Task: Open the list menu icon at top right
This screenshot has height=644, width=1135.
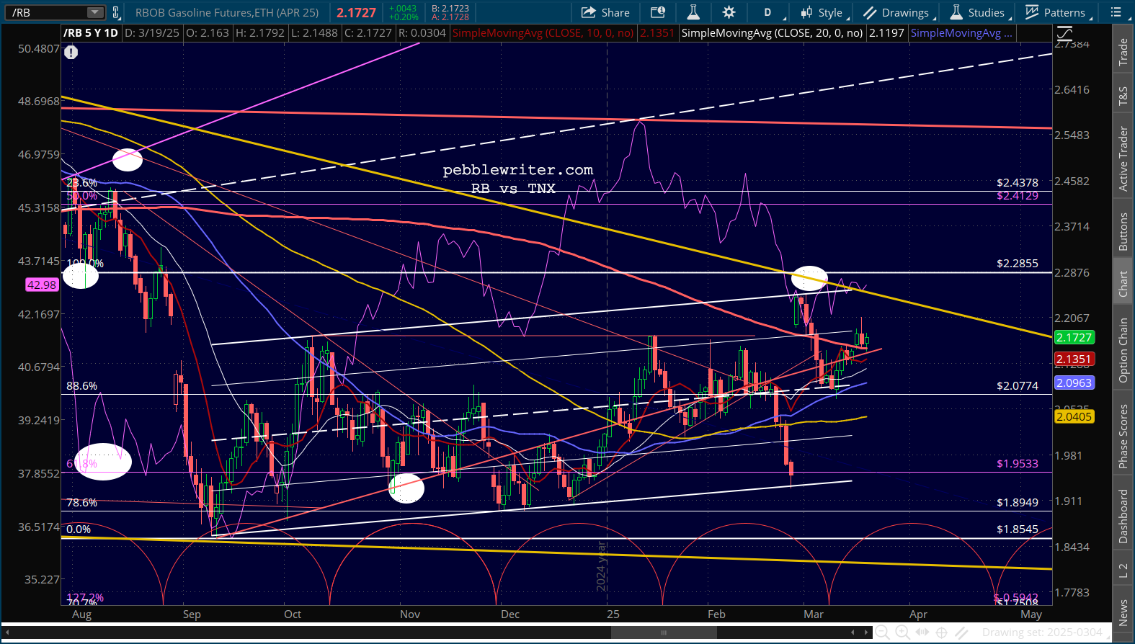Action: pyautogui.click(x=1116, y=12)
